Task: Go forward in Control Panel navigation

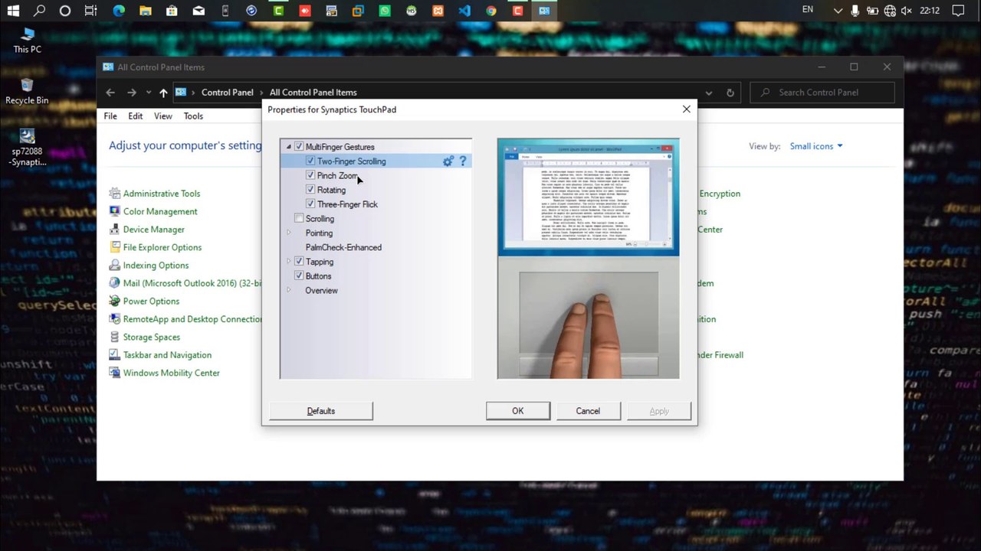Action: point(132,93)
